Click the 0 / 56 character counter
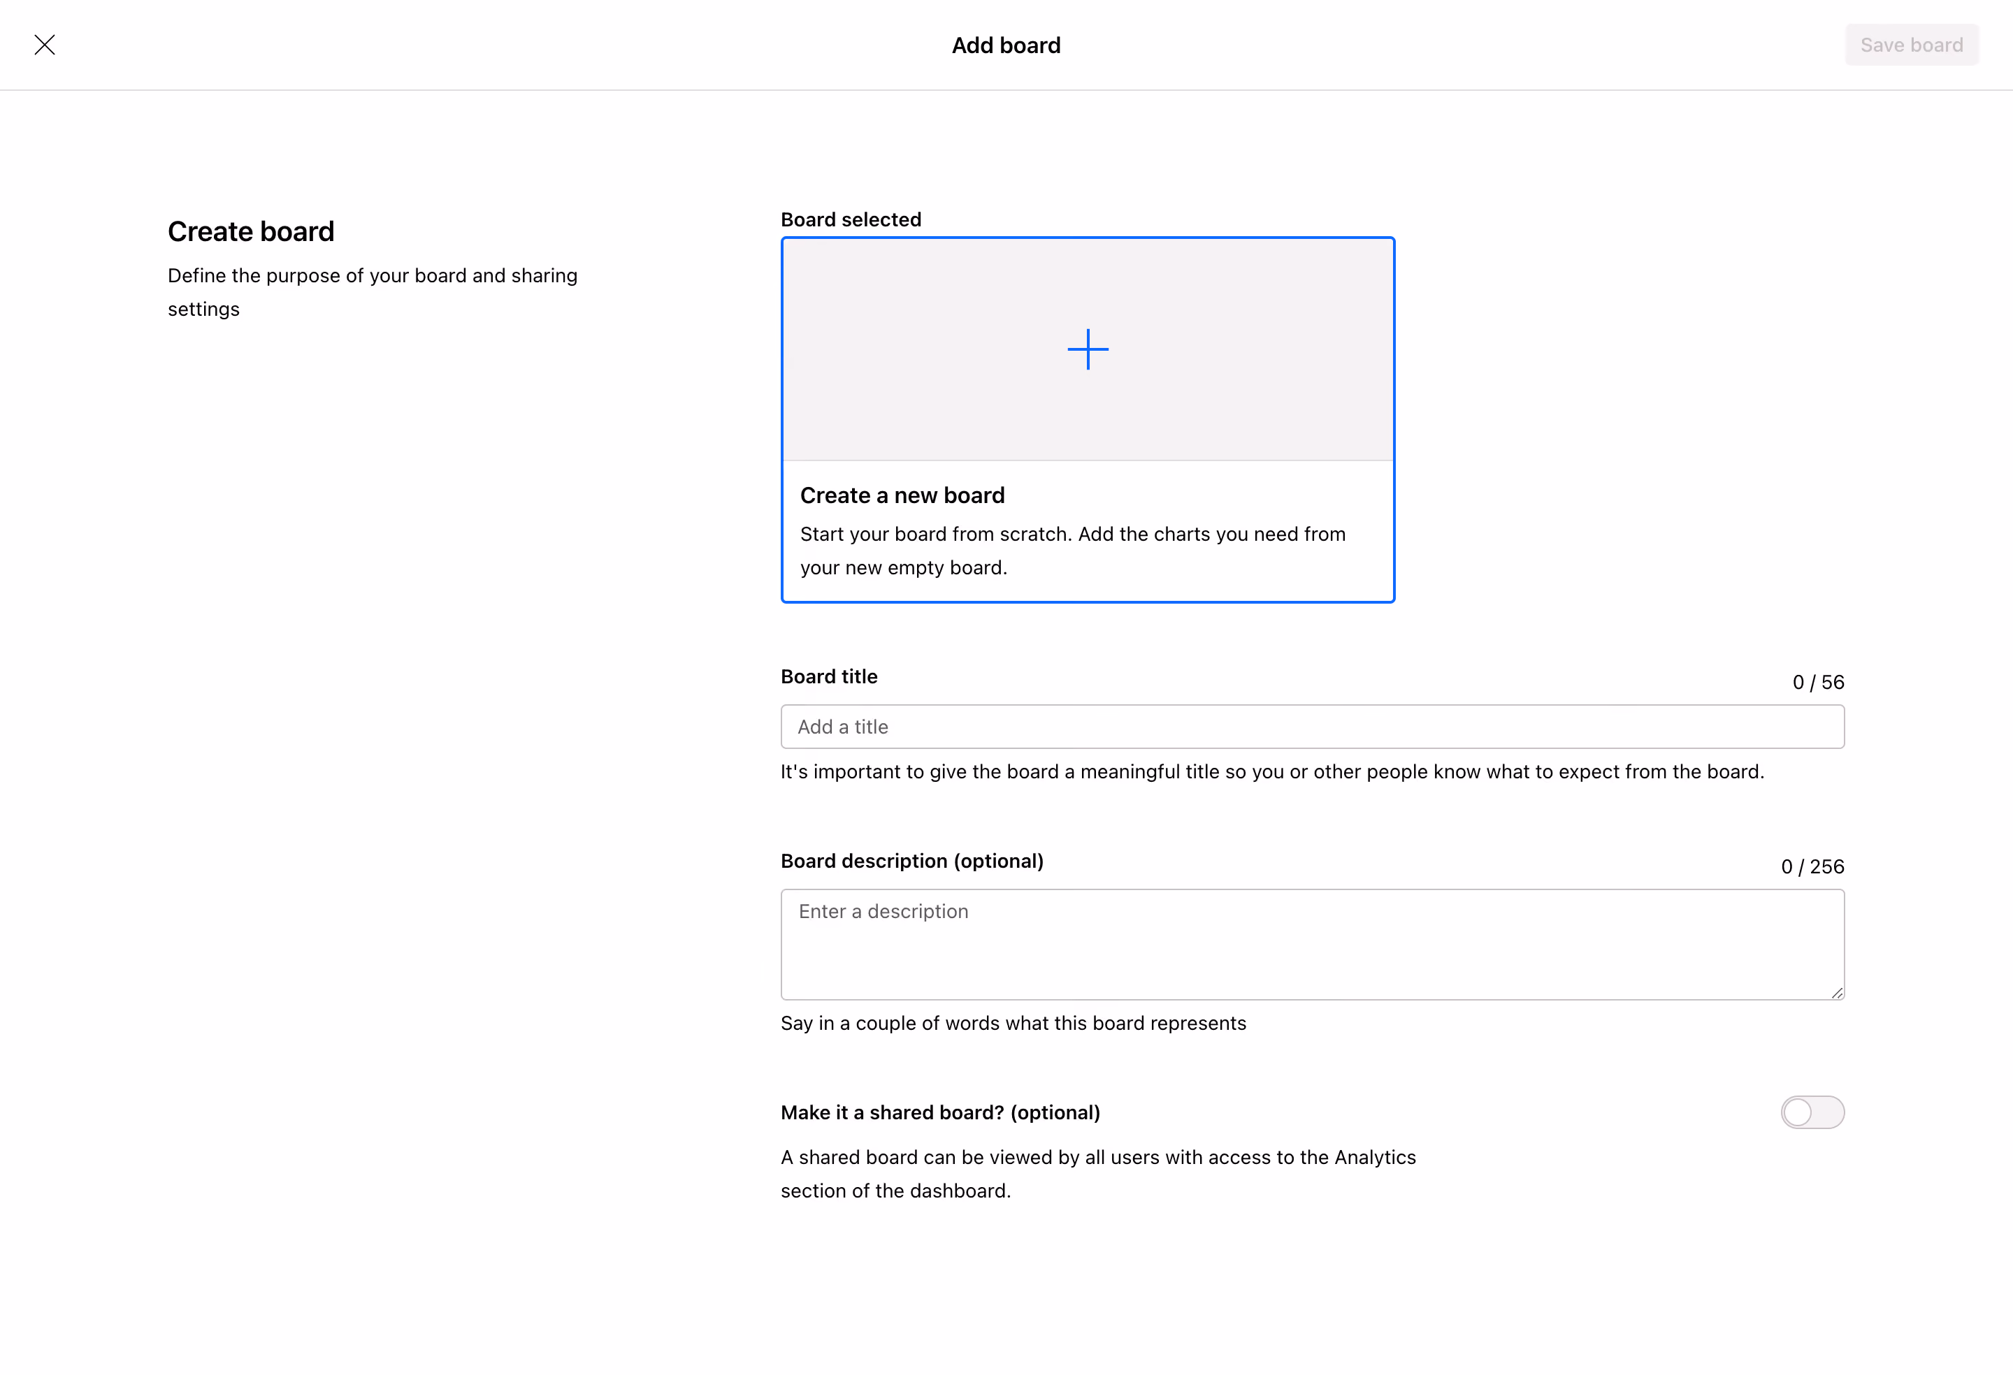Viewport: 2013px width, 1375px height. pyautogui.click(x=1818, y=683)
